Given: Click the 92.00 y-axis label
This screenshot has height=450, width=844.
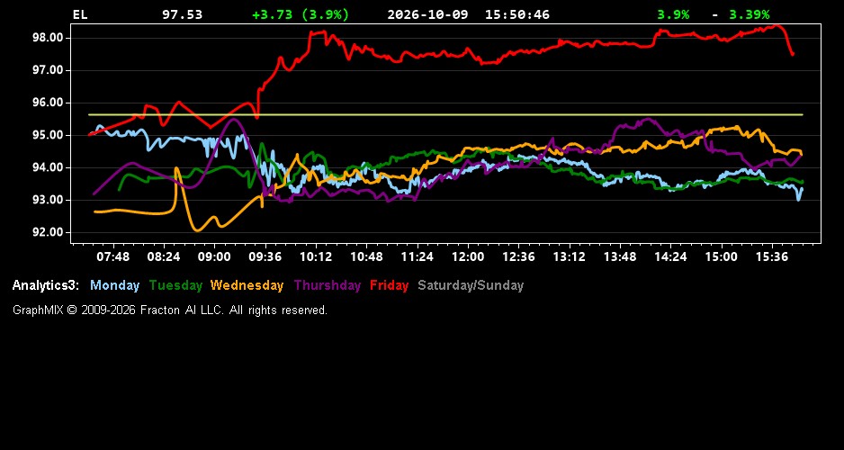Looking at the screenshot, I should 49,232.
